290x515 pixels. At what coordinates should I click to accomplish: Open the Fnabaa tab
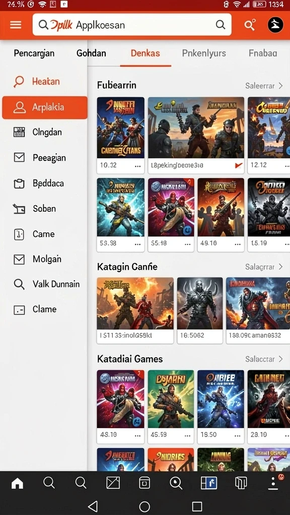(x=263, y=53)
